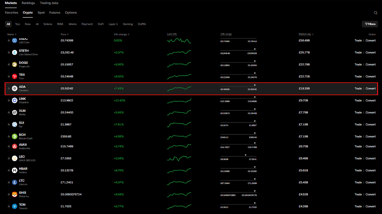Screen dimensions: 382x214
Task: Star the TON row as favorite
Action: click(9, 206)
